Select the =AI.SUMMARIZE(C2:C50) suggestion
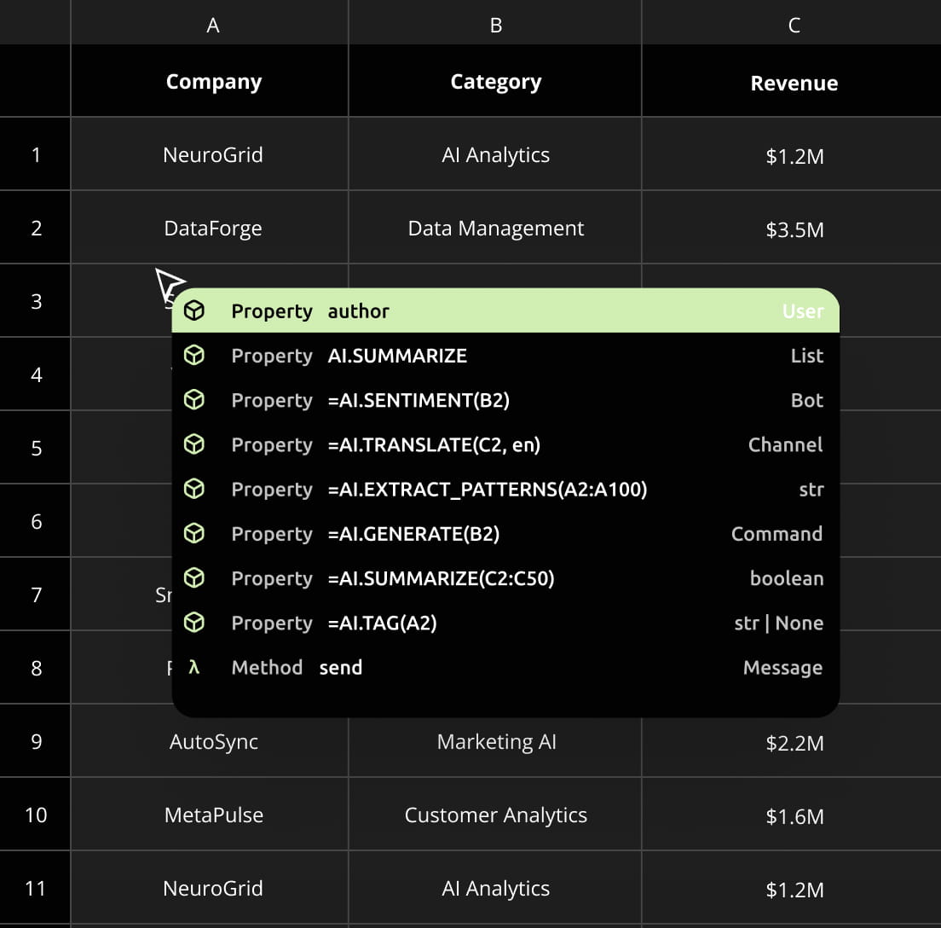The height and width of the screenshot is (928, 941). click(505, 577)
